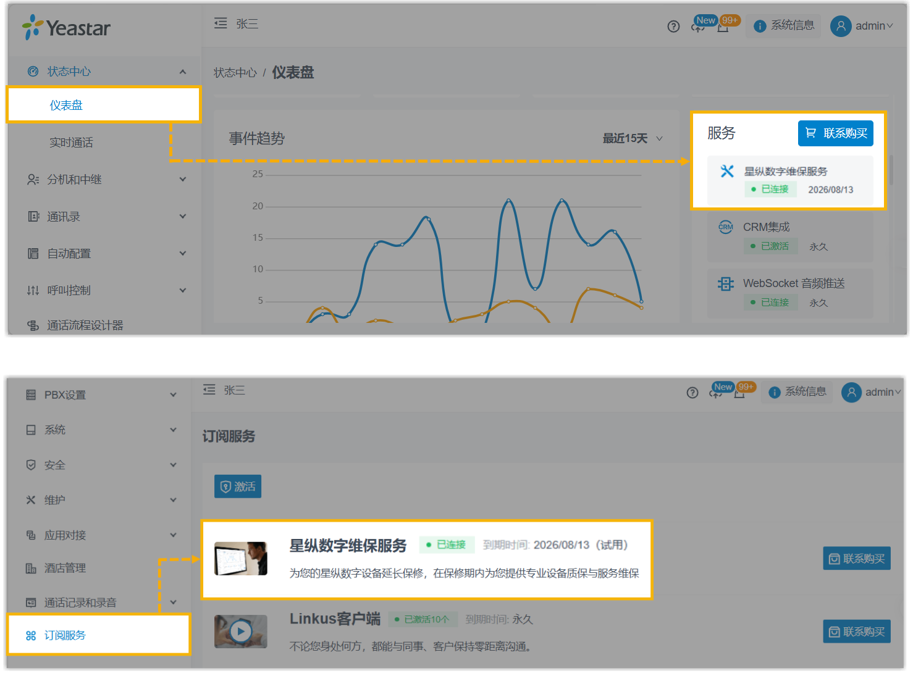
Task: Open the admin account menu on 订阅服务 page
Action: coord(871,392)
